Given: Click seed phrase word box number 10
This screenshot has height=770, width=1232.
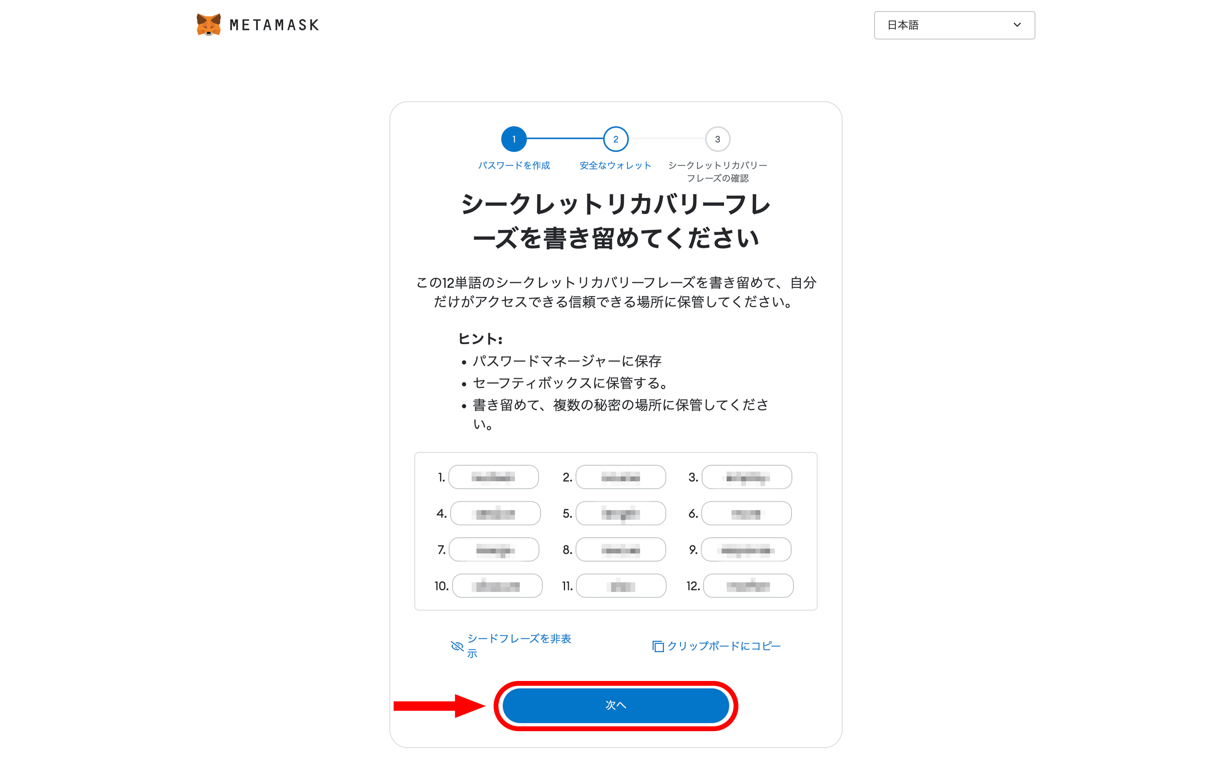Looking at the screenshot, I should tap(497, 586).
